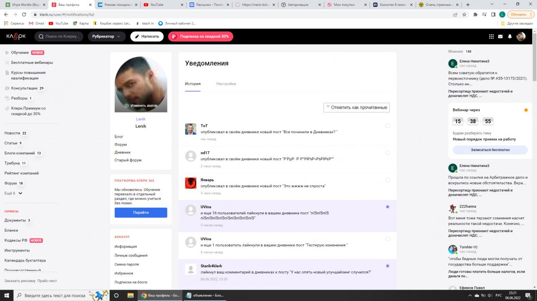Screen dimensions: 537x301
Task: Toggle read dot on Starik4klerk notification
Action: (x=387, y=266)
